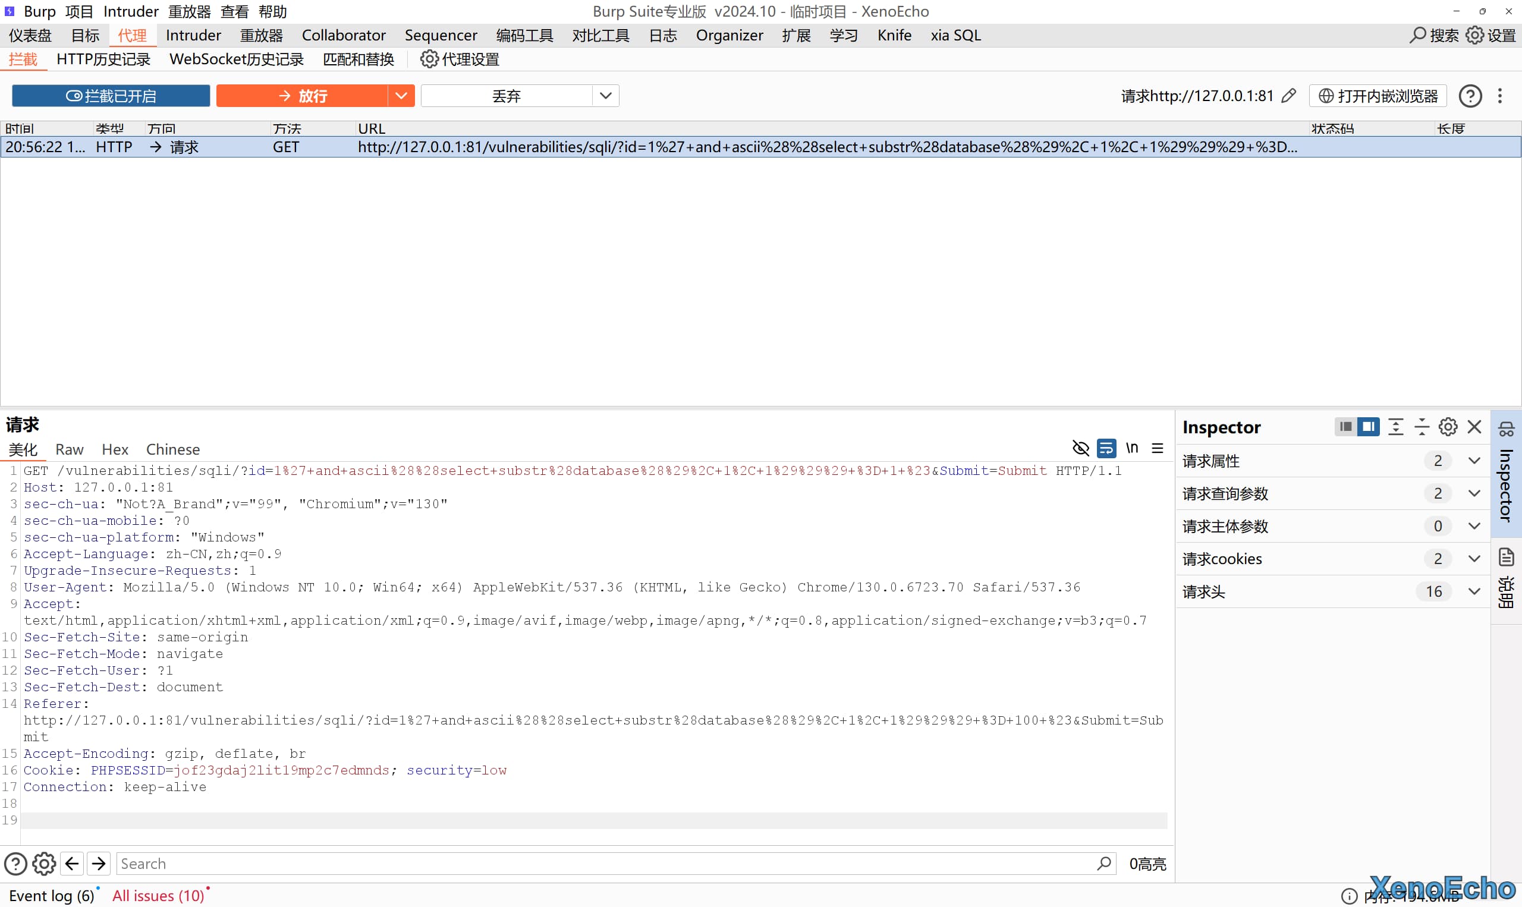Toggle the \n newline display button
Image resolution: width=1522 pixels, height=907 pixels.
[x=1132, y=449]
